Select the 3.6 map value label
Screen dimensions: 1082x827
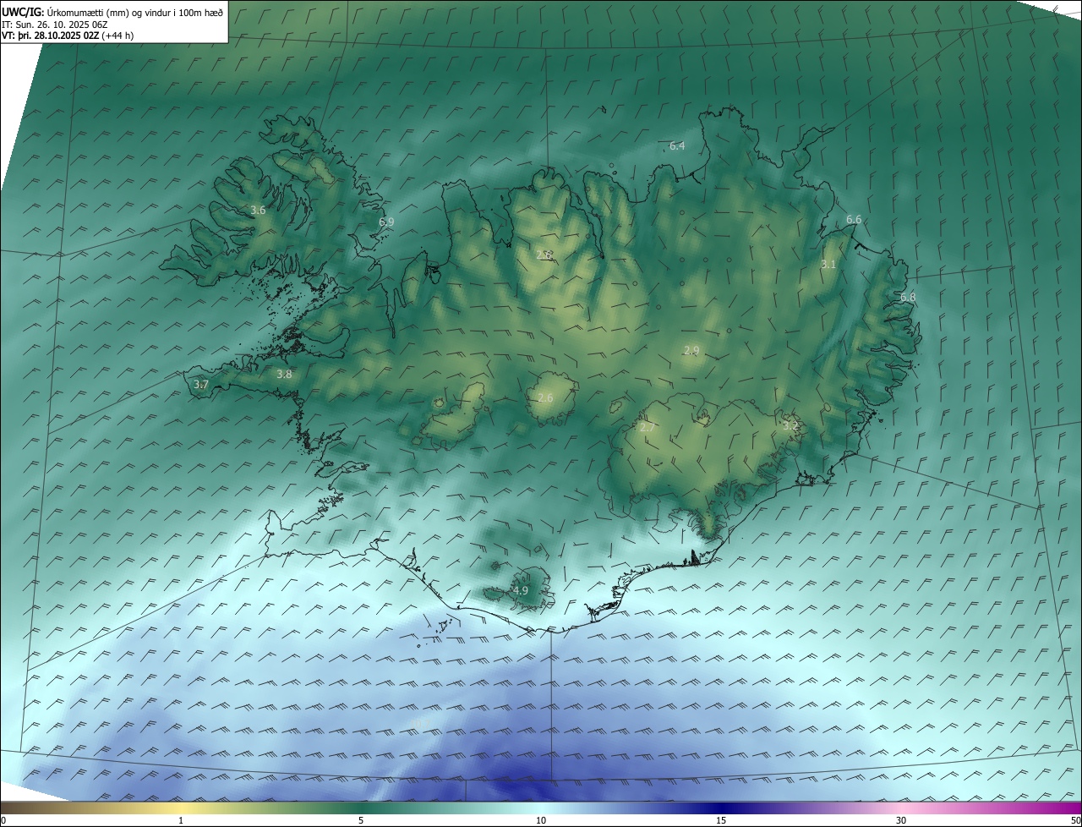pyautogui.click(x=259, y=211)
